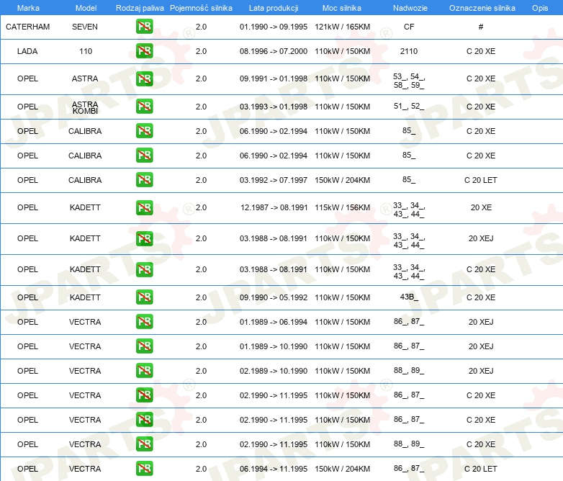Click the 121kW / 165KM power cell
This screenshot has width=563, height=481.
(x=342, y=27)
